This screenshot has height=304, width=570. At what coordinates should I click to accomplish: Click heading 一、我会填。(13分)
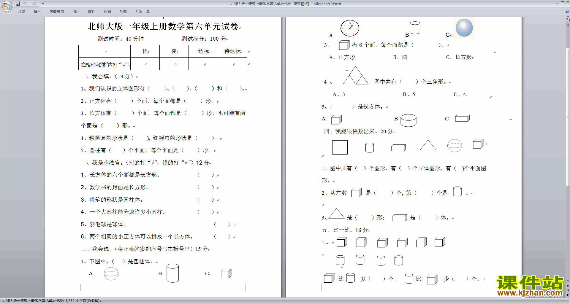(x=108, y=77)
